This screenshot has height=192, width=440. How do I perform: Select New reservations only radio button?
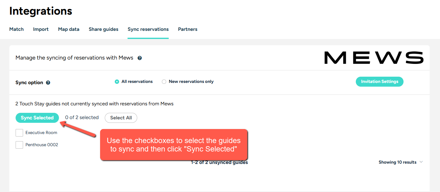tap(164, 82)
